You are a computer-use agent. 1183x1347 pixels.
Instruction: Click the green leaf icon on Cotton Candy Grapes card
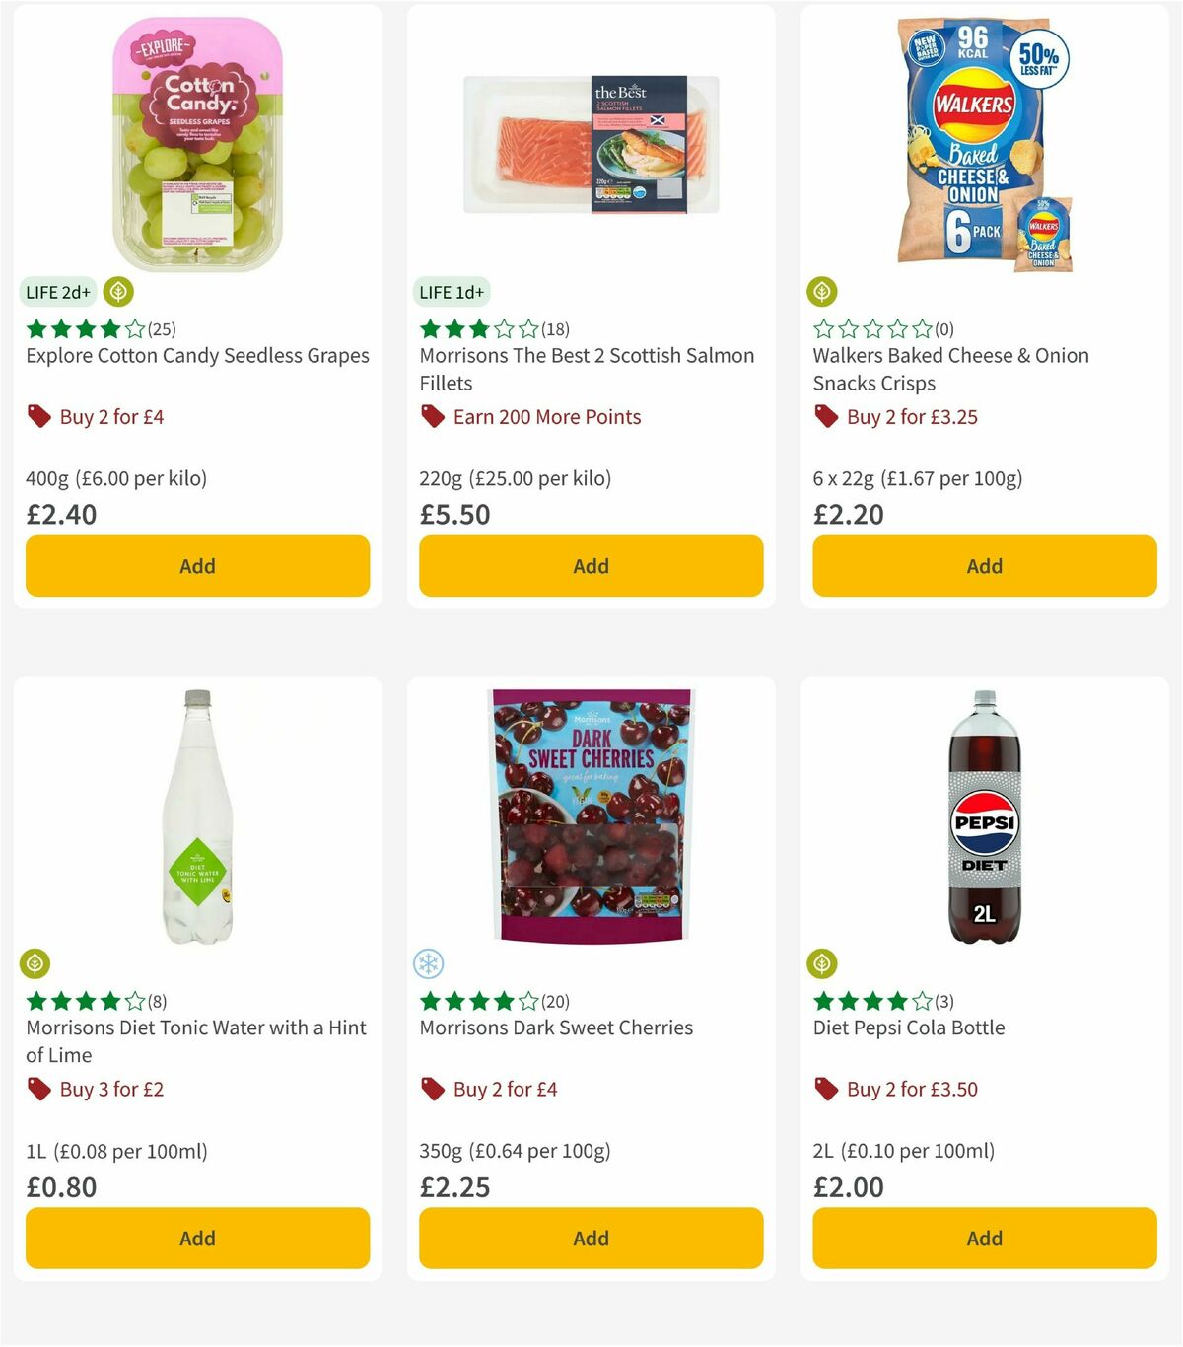117,292
